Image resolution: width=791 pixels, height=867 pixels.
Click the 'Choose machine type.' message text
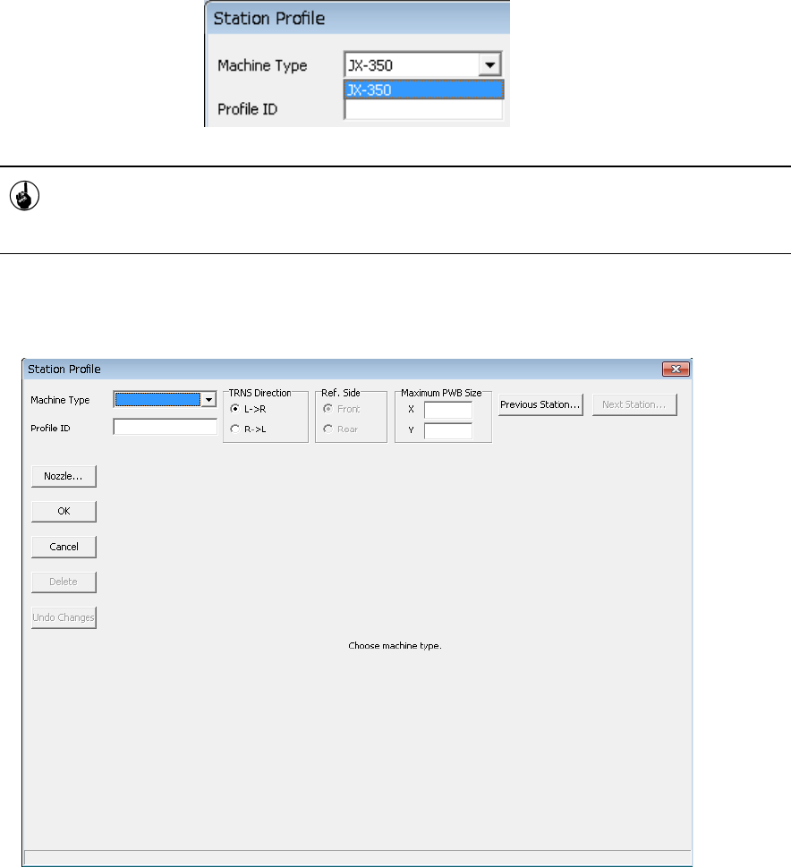[395, 646]
